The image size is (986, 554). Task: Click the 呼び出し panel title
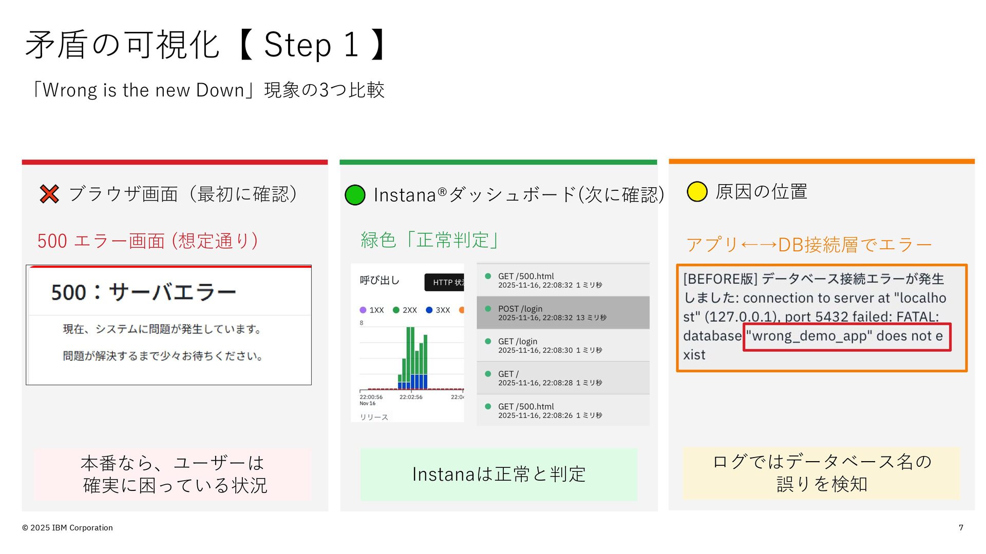[x=380, y=280]
